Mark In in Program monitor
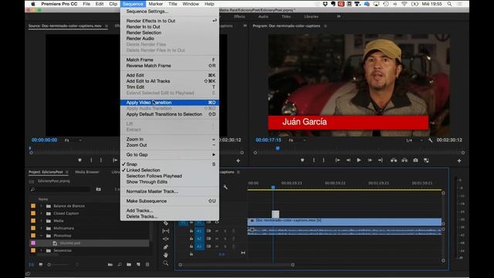494x278 pixels. click(x=314, y=160)
